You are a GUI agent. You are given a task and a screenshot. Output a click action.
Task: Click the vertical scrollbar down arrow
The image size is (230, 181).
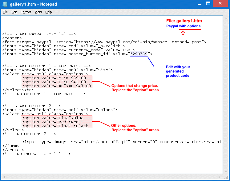(x=226, y=171)
